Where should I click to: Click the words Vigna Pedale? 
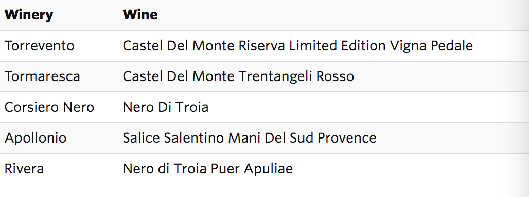coord(432,46)
